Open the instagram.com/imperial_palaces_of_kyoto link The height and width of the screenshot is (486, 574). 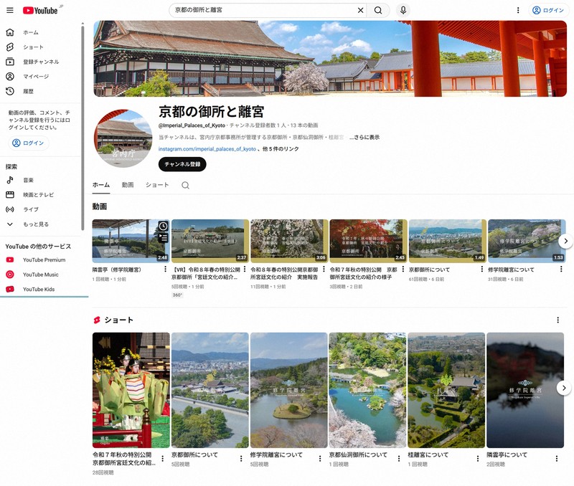click(207, 149)
